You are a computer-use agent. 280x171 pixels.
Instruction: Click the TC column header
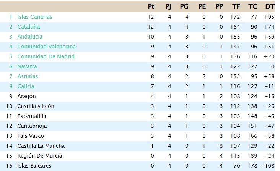point(252,6)
